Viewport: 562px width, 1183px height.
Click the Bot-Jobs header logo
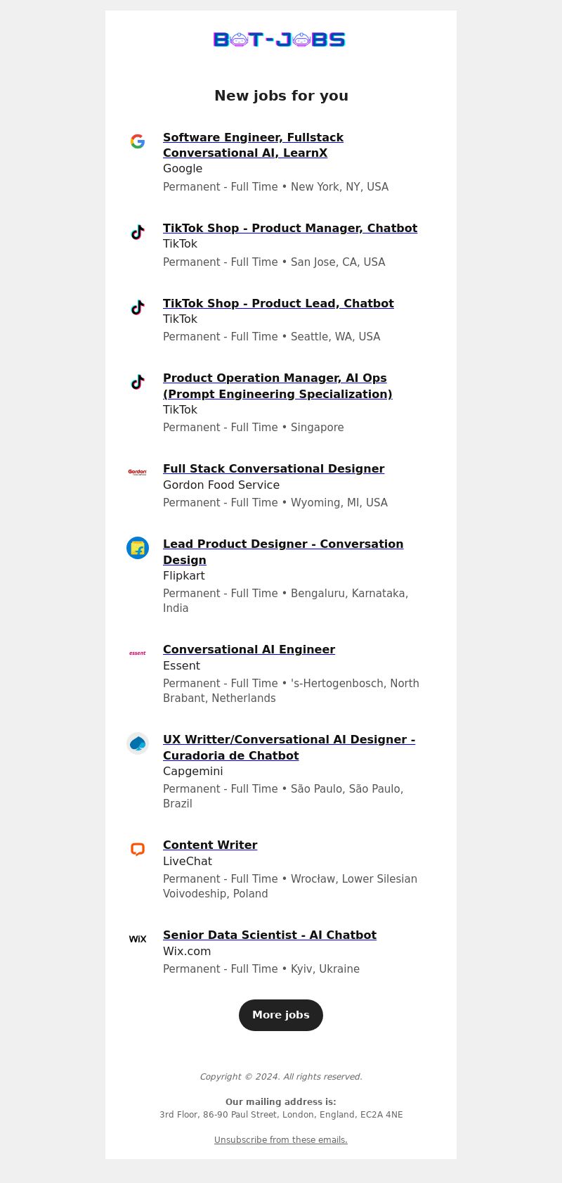(280, 39)
